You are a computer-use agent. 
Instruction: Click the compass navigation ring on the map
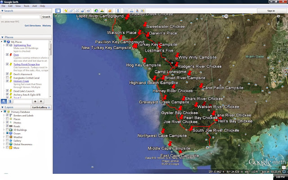279,23
